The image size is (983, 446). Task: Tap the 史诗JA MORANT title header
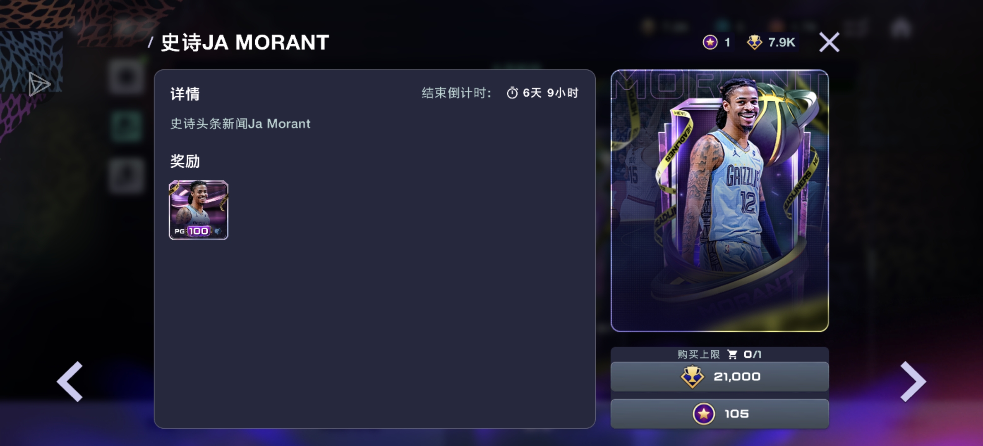pos(245,42)
